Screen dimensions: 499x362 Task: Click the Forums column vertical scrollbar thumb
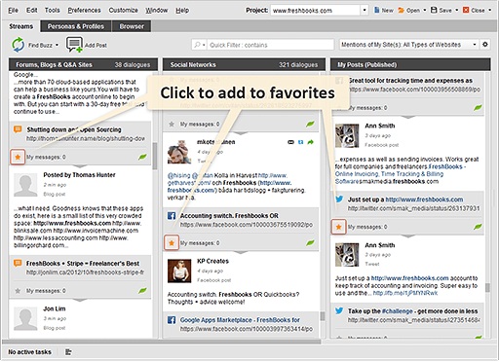pyautogui.click(x=155, y=156)
